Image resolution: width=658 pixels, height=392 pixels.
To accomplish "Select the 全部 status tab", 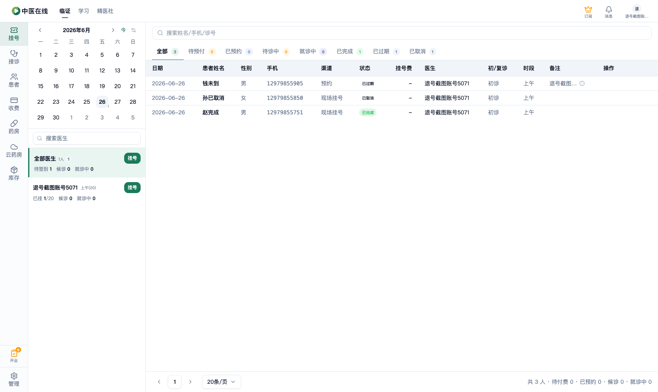I will (167, 51).
